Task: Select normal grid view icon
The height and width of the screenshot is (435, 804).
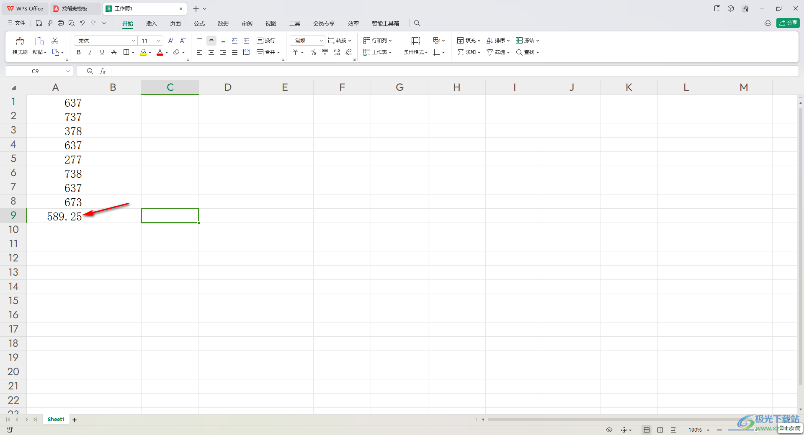Action: 647,430
